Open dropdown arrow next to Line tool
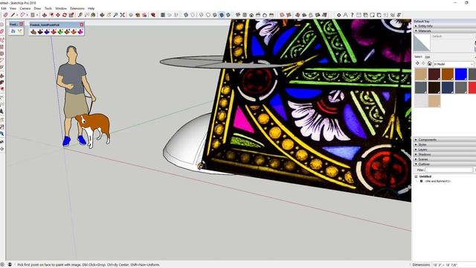476x268 pixels. point(16,15)
